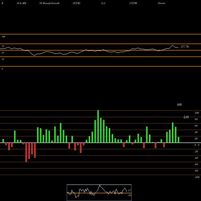This screenshot has height=201, width=201.
Task: Click the longest red MR bar
Action: point(26,152)
